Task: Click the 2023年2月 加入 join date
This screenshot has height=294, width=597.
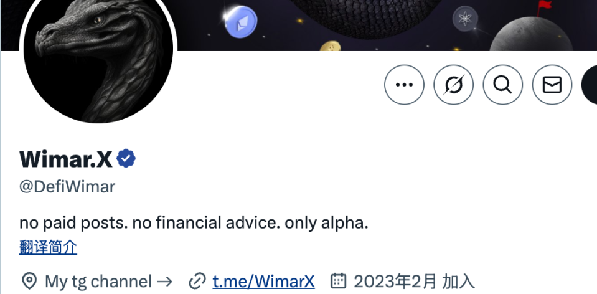Action: (x=414, y=282)
